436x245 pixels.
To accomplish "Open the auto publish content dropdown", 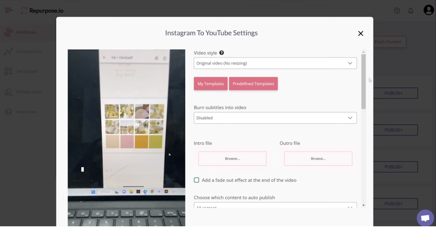I will click(x=275, y=206).
